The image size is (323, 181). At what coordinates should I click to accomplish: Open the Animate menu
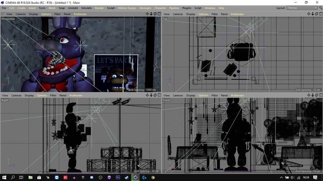pos(73,8)
